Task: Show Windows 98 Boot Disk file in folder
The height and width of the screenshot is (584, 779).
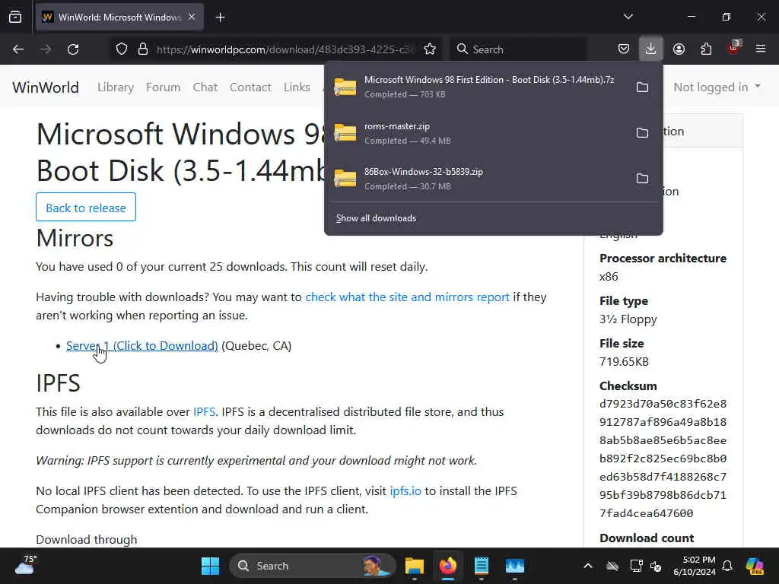Action: pos(642,87)
